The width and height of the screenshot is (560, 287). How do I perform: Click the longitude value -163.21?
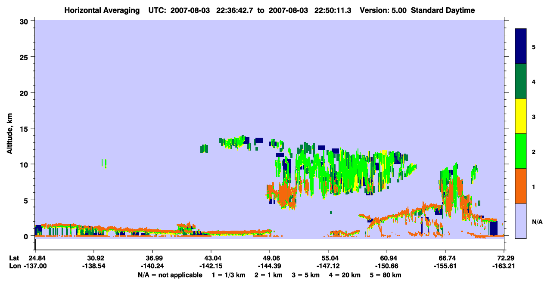504,266
